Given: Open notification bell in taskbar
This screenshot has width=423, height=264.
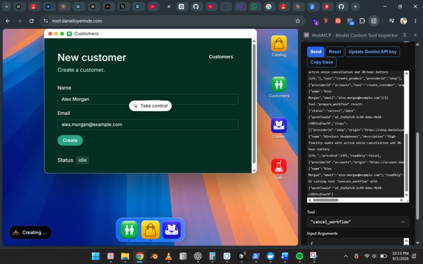Looking at the screenshot, I should click(x=415, y=256).
